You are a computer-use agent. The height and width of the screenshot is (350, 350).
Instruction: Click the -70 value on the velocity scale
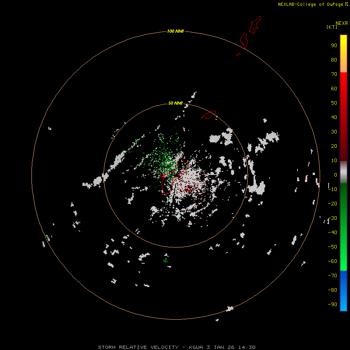pyautogui.click(x=332, y=276)
